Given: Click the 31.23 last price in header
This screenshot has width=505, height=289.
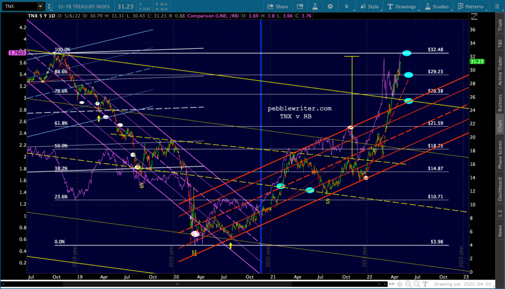Looking at the screenshot, I should [125, 6].
